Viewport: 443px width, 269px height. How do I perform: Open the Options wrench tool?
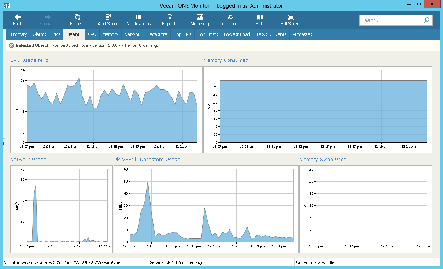coord(230,20)
